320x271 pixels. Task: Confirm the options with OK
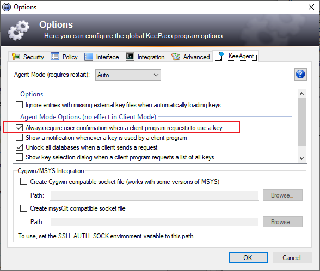(x=248, y=258)
